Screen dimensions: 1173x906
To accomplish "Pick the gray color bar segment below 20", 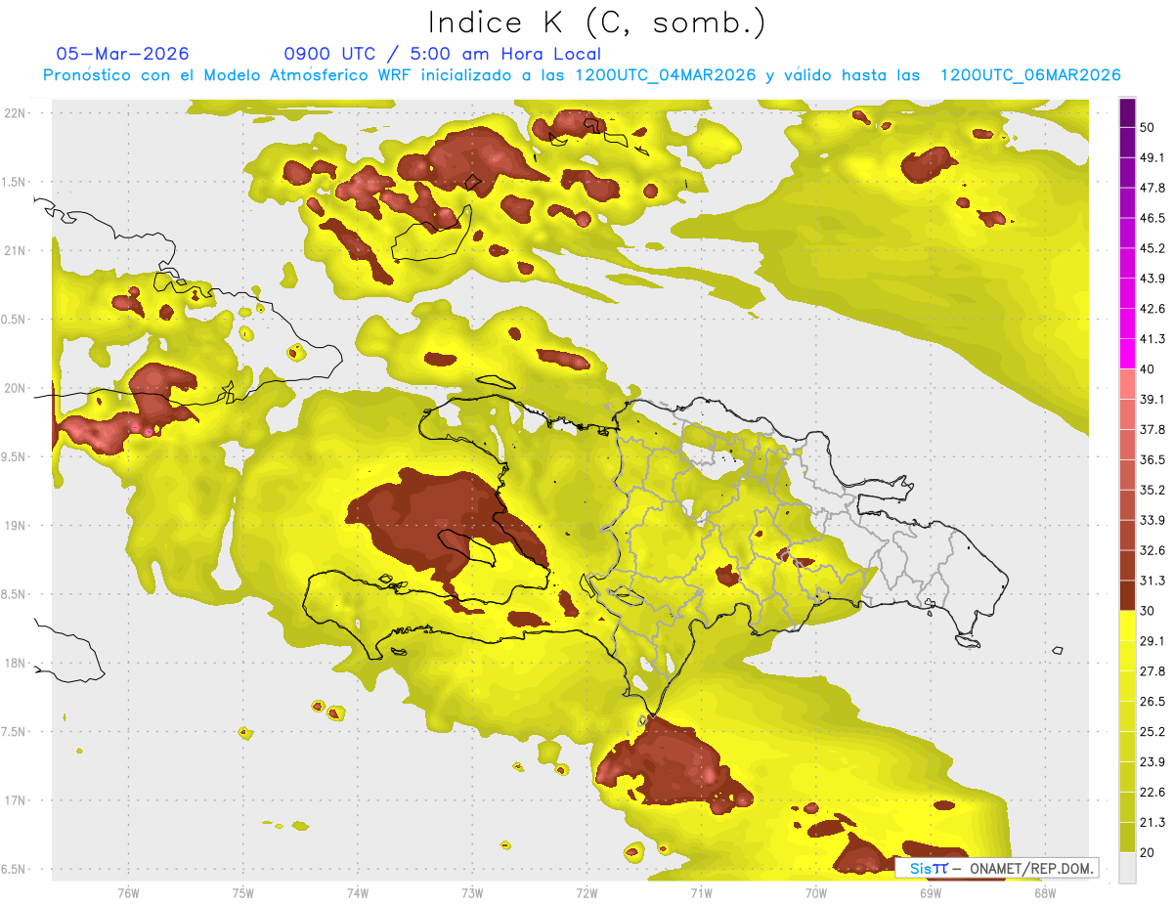I will [x=1127, y=868].
